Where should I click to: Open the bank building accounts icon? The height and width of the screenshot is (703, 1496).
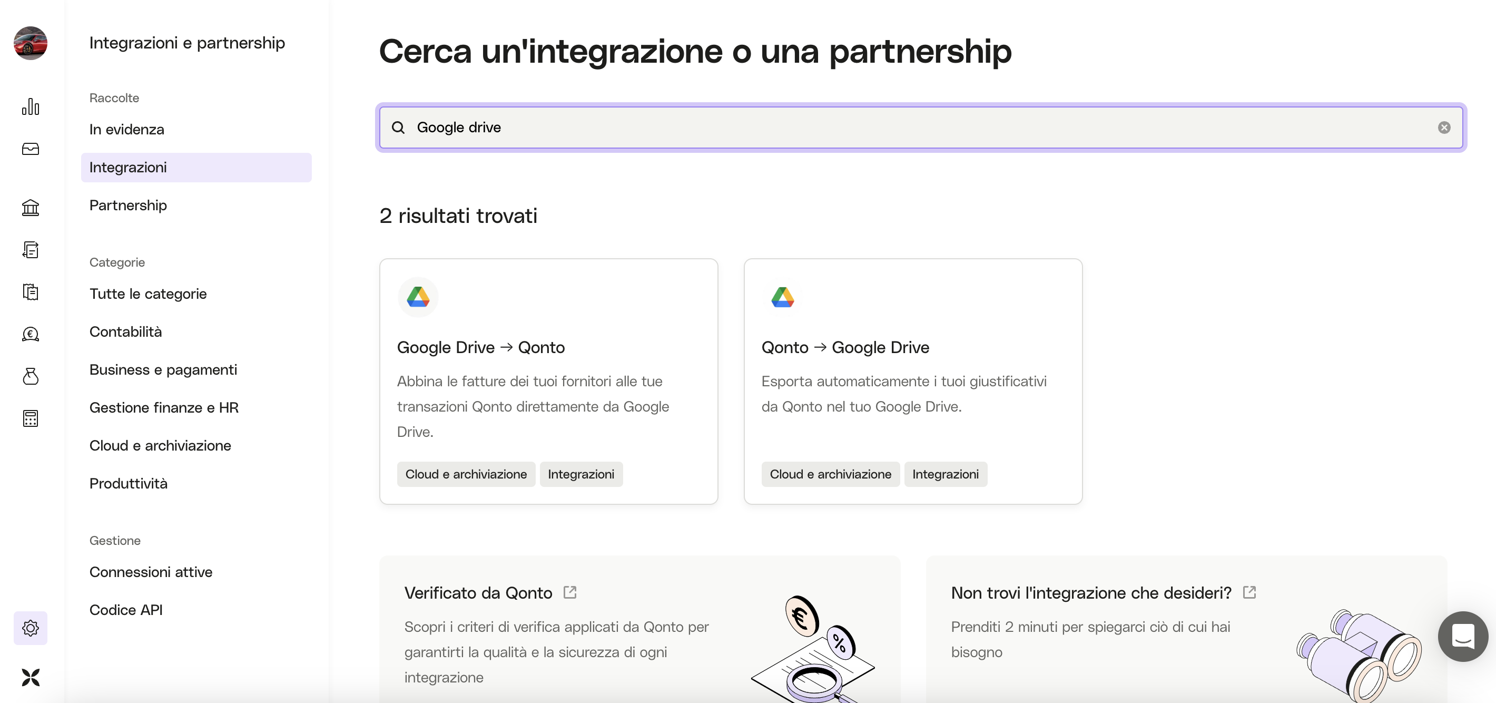30,208
